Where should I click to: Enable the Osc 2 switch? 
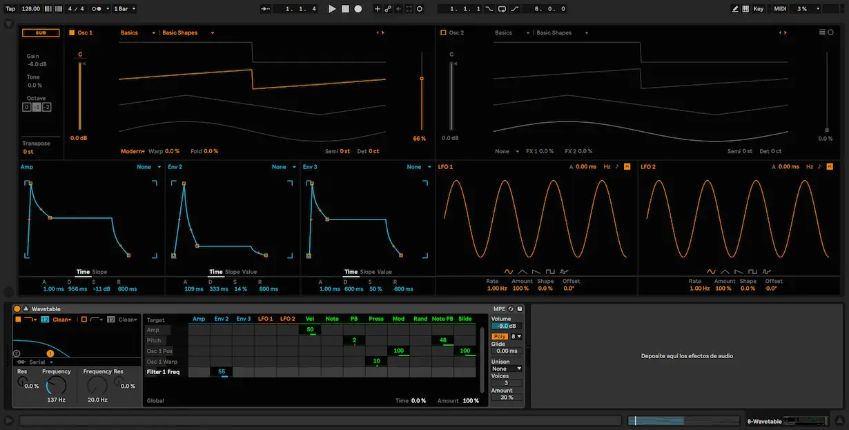click(443, 32)
